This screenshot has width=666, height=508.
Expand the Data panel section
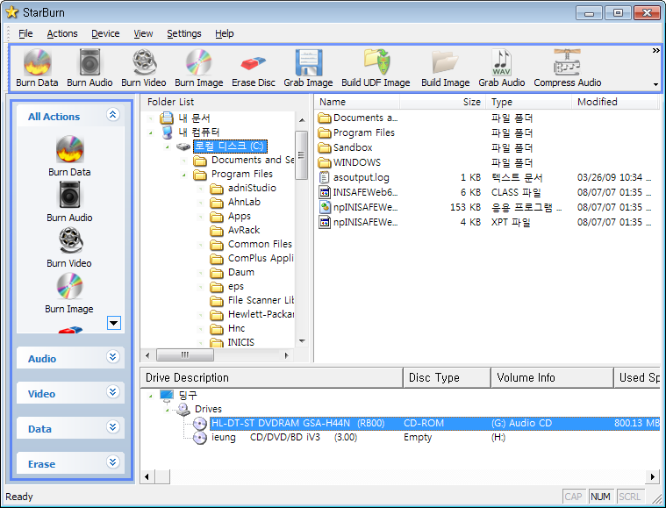(x=113, y=427)
